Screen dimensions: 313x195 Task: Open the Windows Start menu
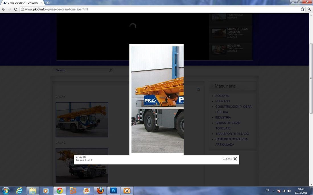(x=6, y=191)
